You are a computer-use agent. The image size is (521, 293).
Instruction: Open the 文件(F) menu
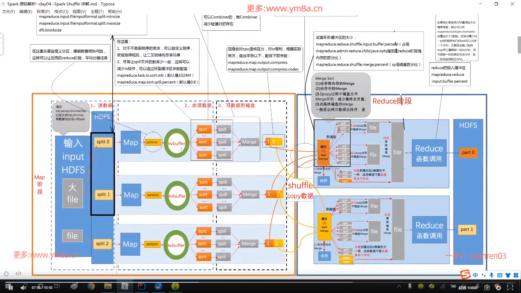8,12
